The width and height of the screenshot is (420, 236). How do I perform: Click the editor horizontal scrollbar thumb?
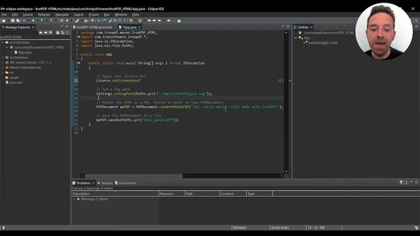(x=134, y=176)
